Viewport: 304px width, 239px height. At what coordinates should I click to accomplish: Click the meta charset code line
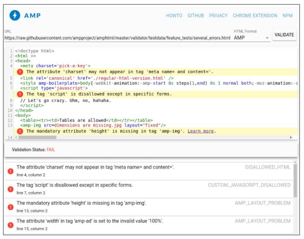coord(55,66)
